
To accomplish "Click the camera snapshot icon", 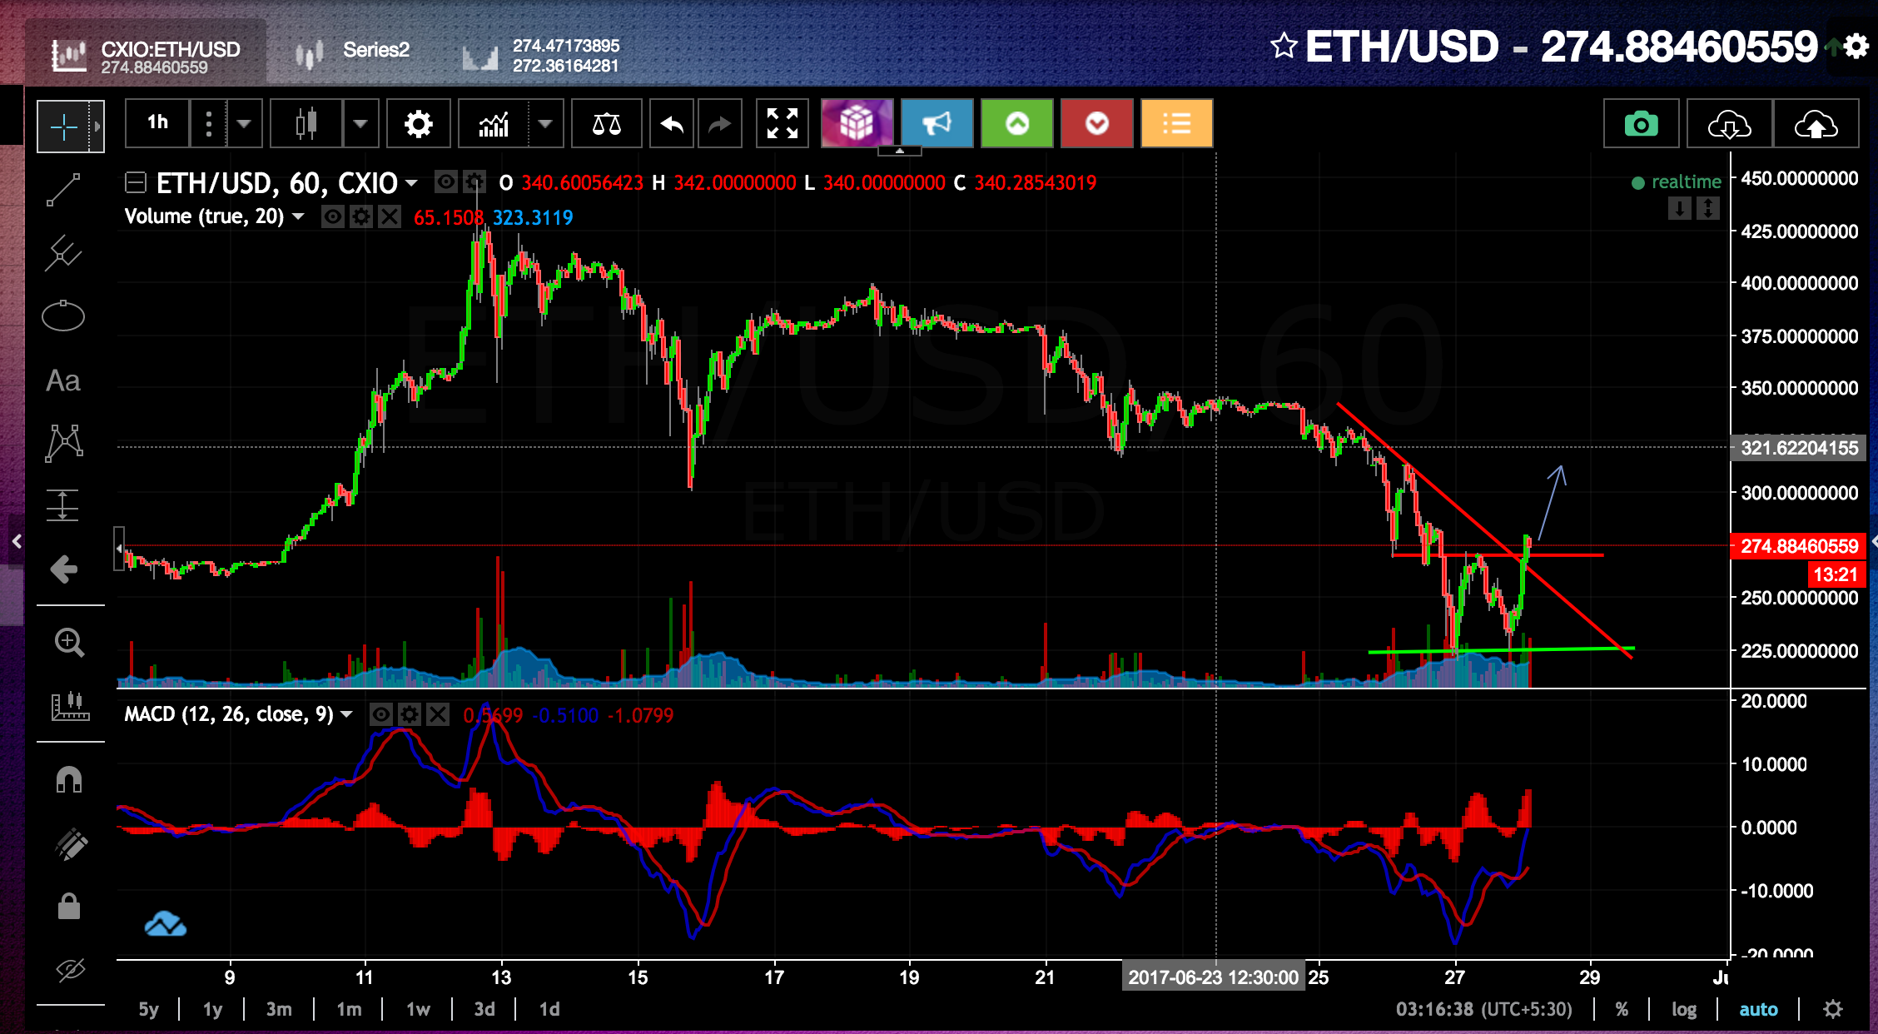I will tap(1641, 125).
